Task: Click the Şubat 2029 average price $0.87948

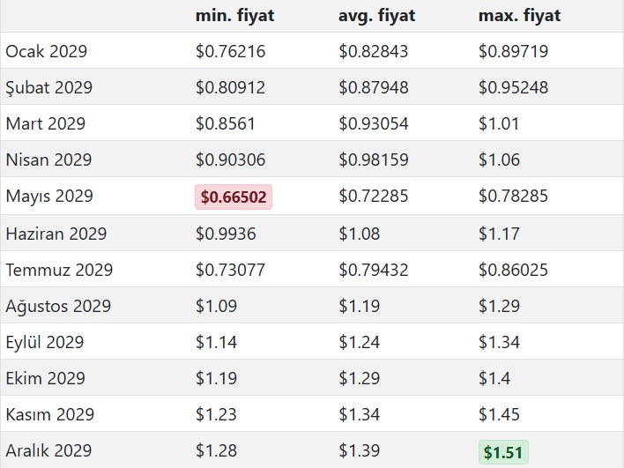Action: click(x=374, y=88)
